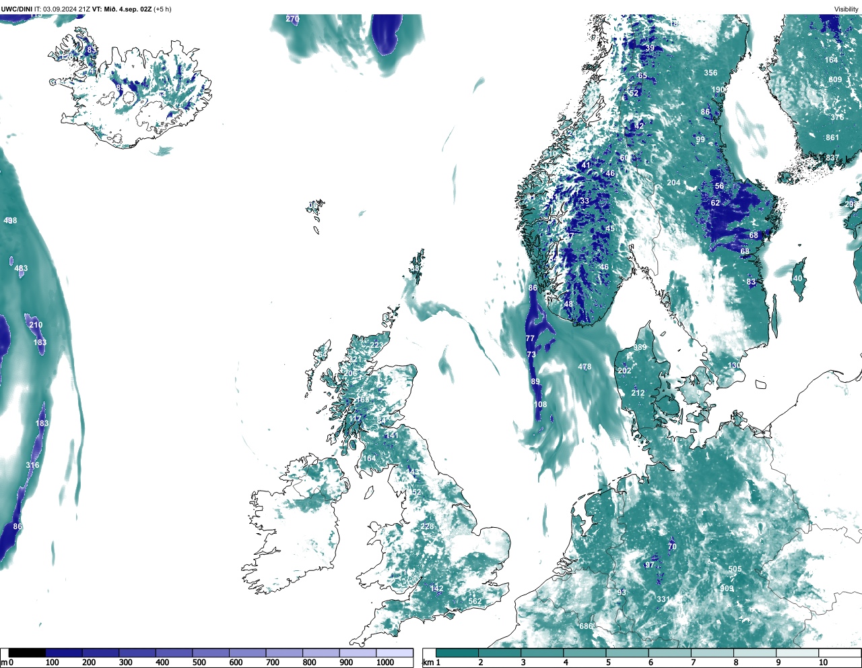
Task: Click the '562' value in southeast England
Action: click(x=475, y=601)
